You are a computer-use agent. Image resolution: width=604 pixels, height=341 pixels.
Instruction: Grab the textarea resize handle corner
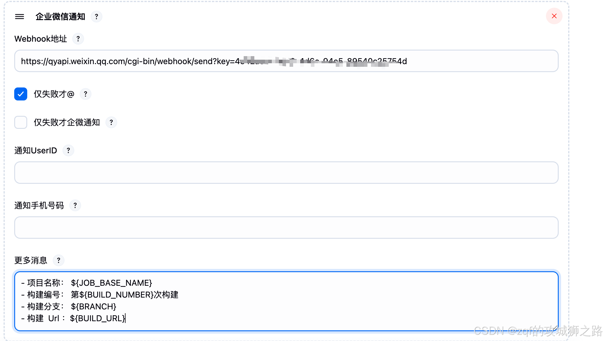click(x=555, y=328)
